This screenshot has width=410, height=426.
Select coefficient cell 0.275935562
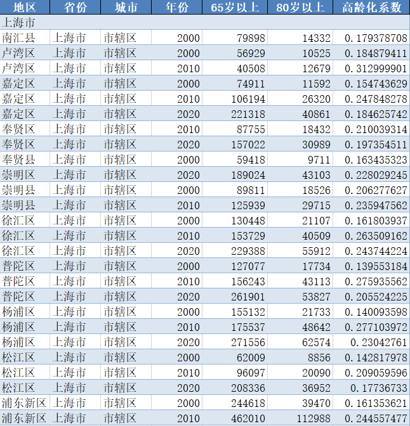coord(372,281)
